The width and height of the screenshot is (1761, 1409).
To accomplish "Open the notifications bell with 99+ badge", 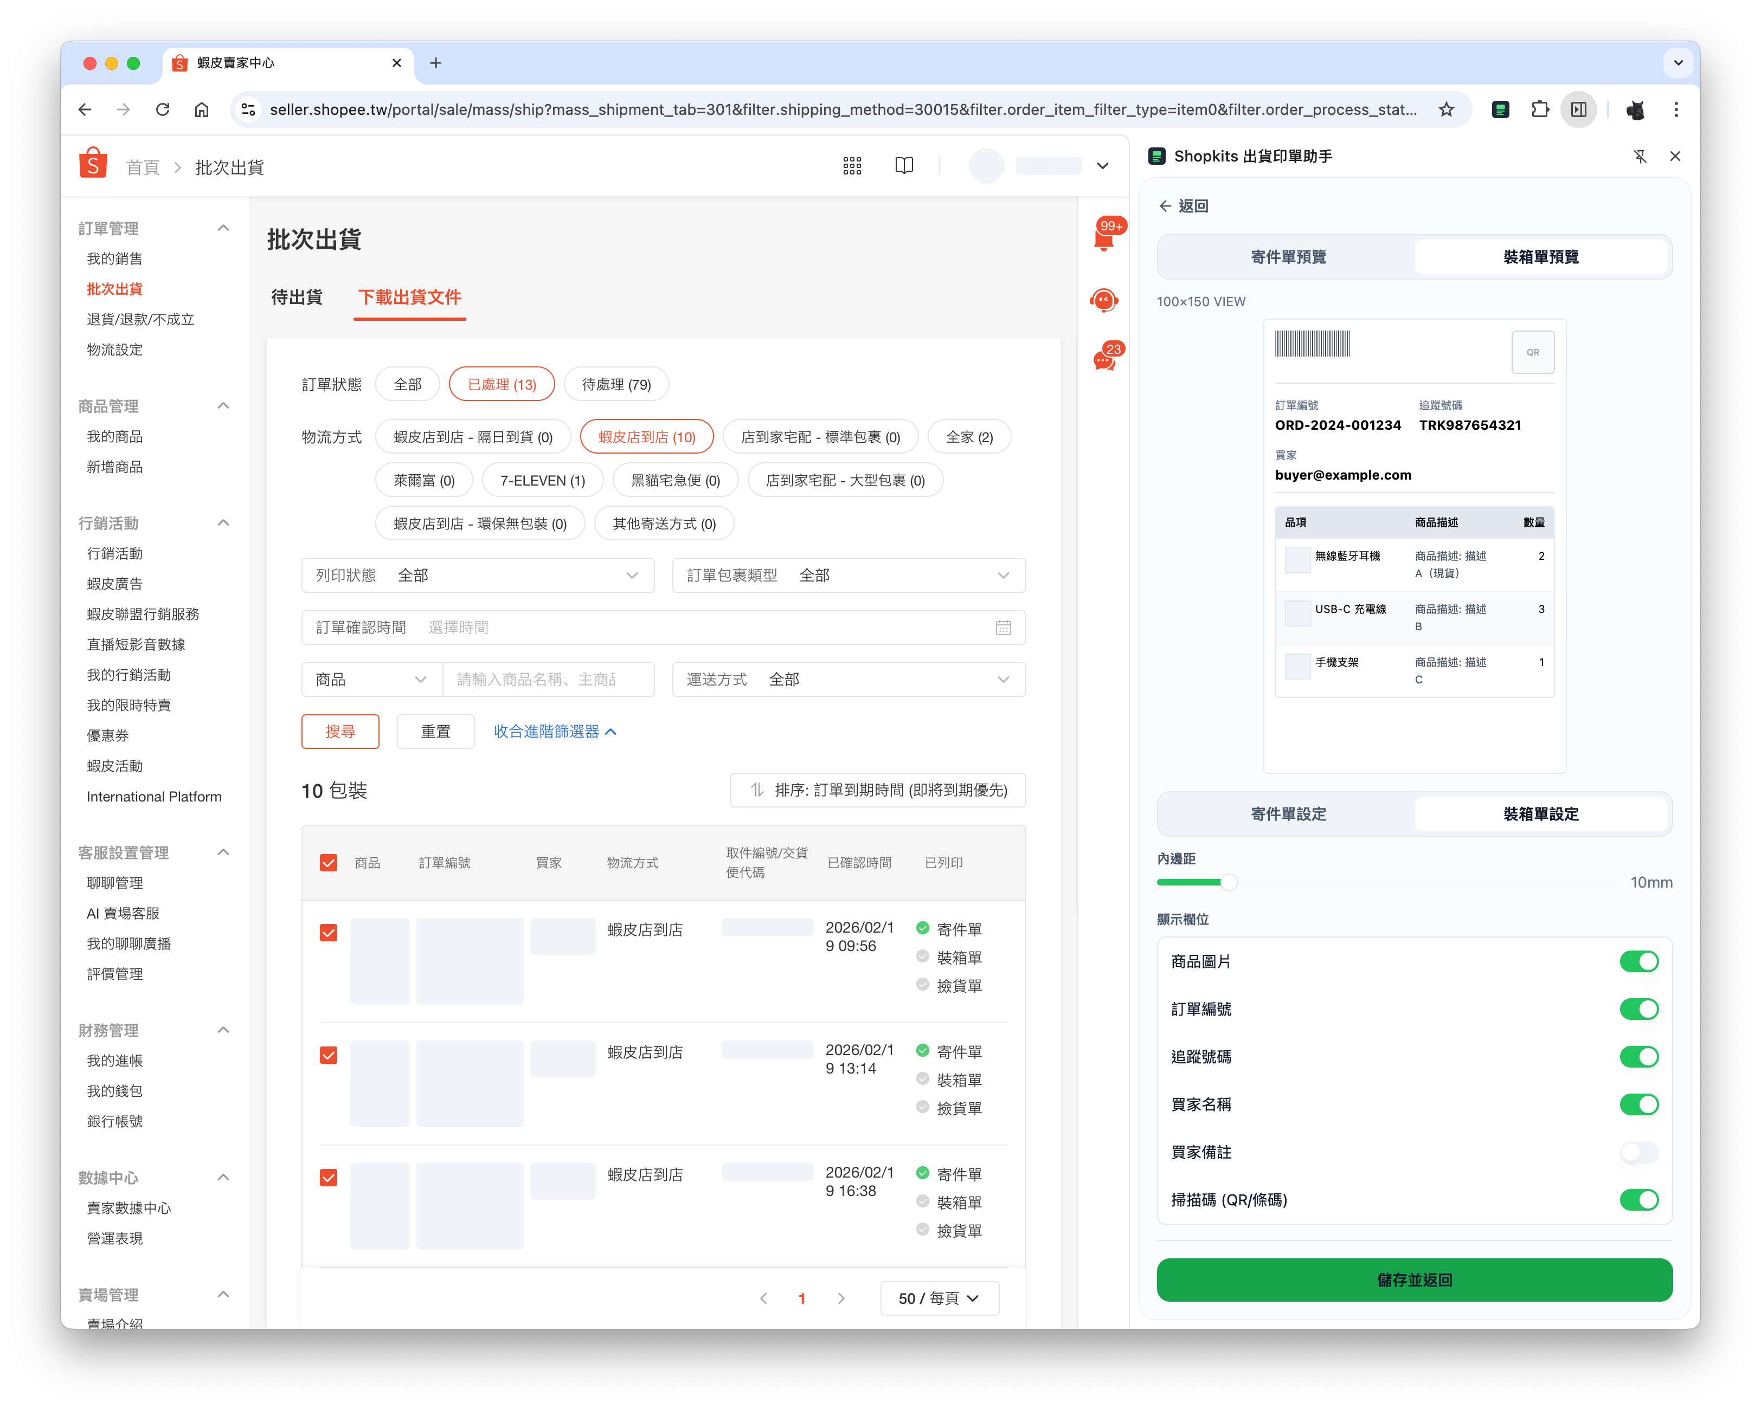I will [1104, 237].
